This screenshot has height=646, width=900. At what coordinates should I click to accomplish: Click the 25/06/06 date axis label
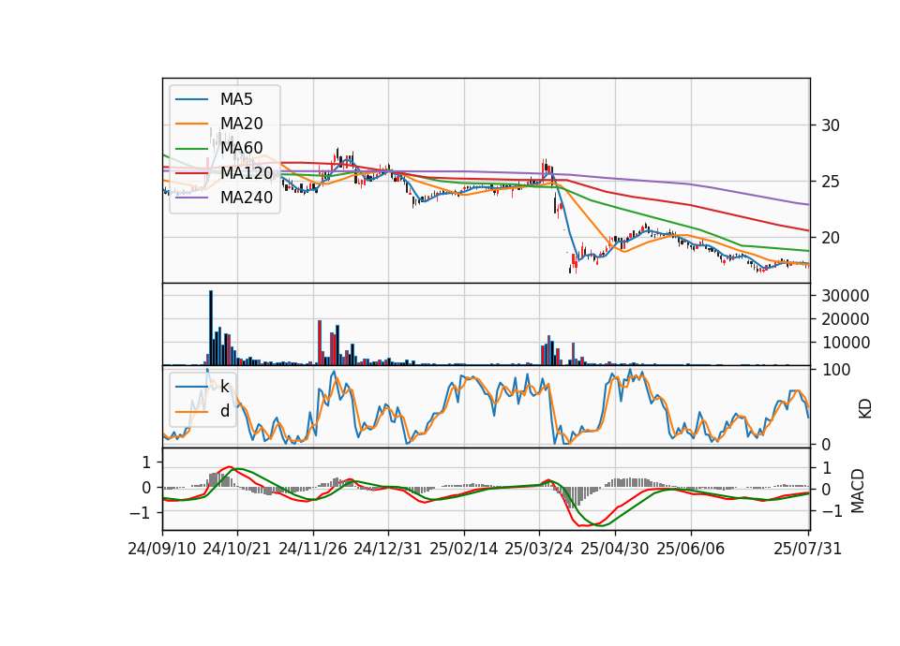[691, 549]
